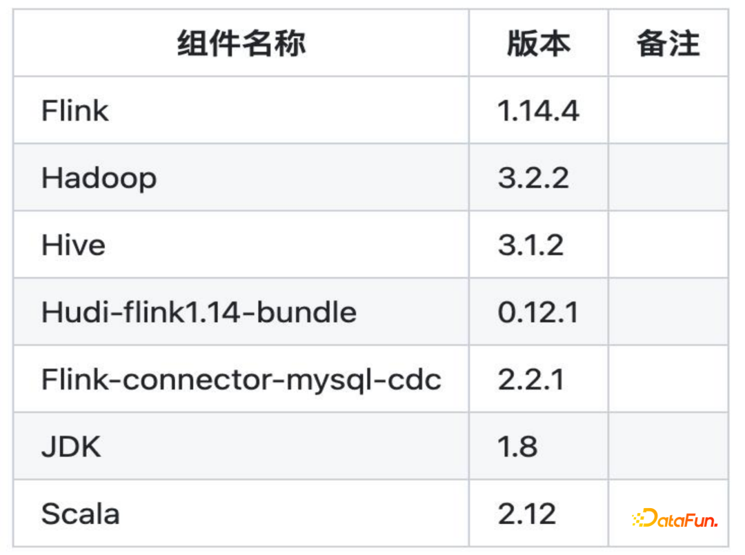
Task: Select the Flink-connector-mysql-cdc cell
Action: pyautogui.click(x=241, y=379)
